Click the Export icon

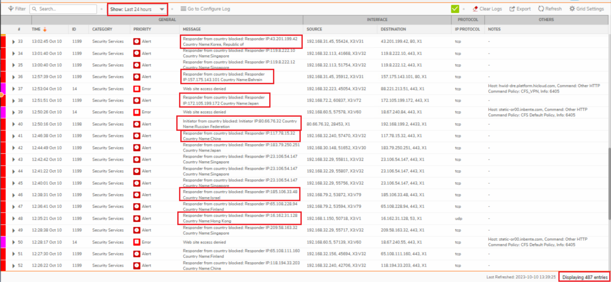(x=512, y=9)
